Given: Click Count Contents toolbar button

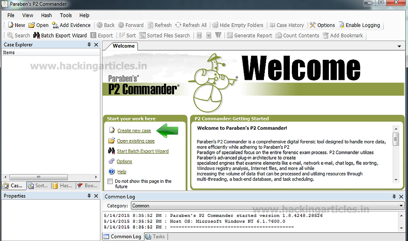Looking at the screenshot, I should 297,36.
